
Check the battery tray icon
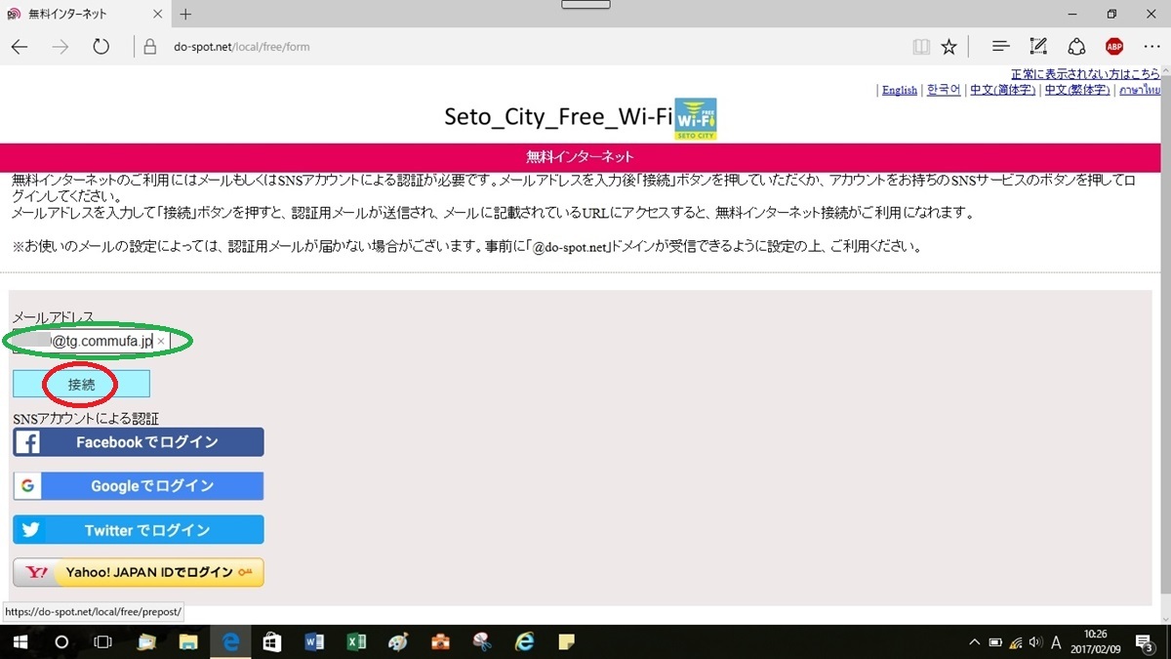[995, 643]
